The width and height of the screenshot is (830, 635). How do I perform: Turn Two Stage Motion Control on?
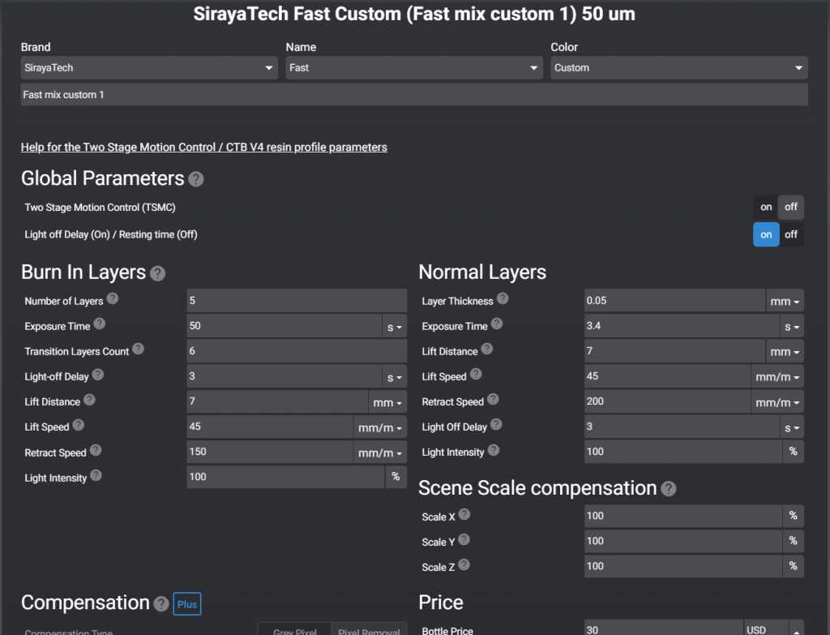[x=765, y=207]
